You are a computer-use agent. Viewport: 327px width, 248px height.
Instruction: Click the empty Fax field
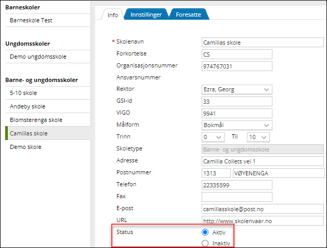(237, 197)
